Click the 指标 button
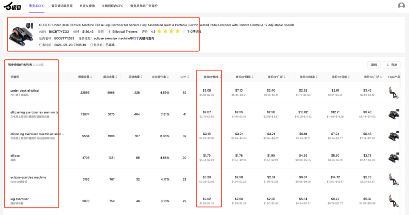 tap(373, 65)
